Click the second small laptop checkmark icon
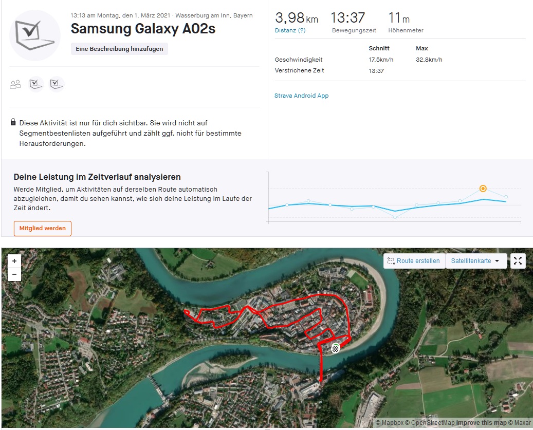This screenshot has width=533, height=430. click(57, 84)
